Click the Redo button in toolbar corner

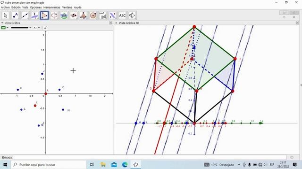(x=294, y=13)
